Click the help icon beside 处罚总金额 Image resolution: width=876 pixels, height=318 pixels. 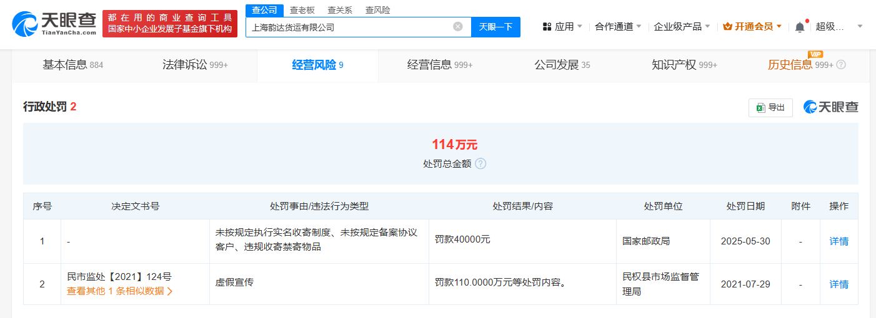tap(480, 163)
